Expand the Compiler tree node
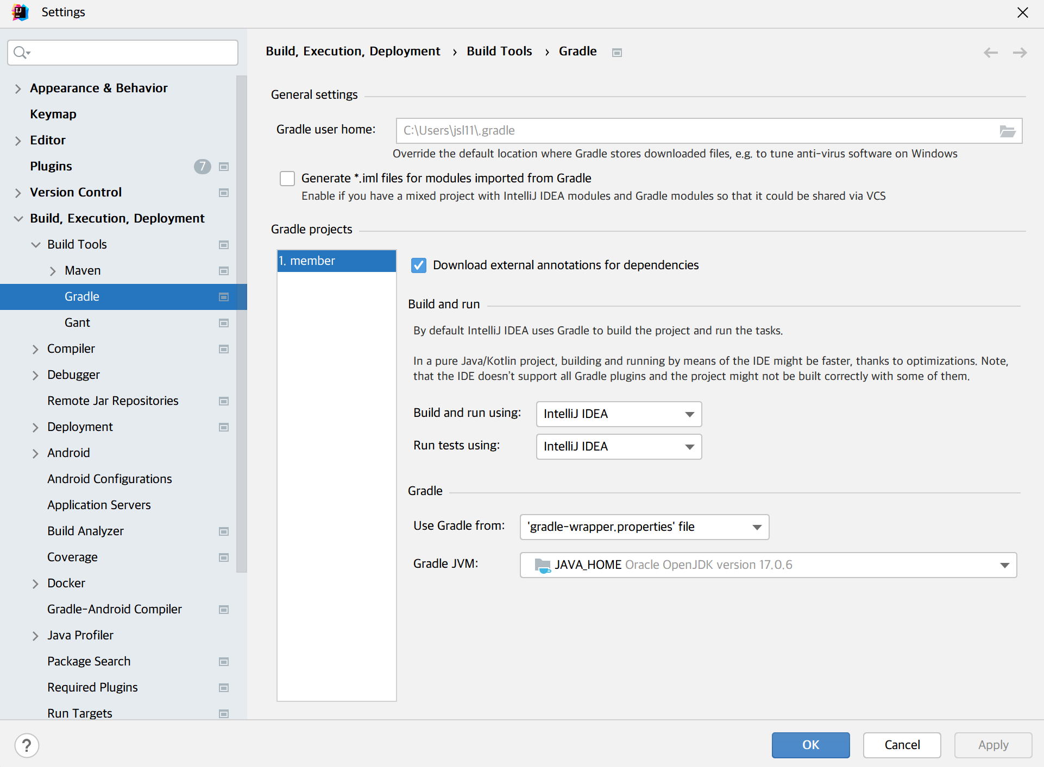 35,349
